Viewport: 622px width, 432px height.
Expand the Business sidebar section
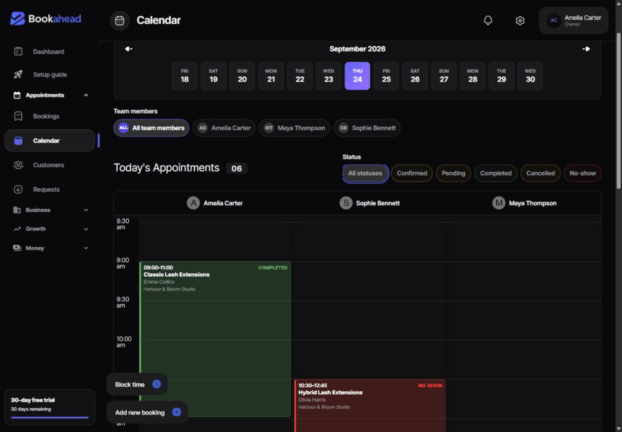[x=86, y=210]
